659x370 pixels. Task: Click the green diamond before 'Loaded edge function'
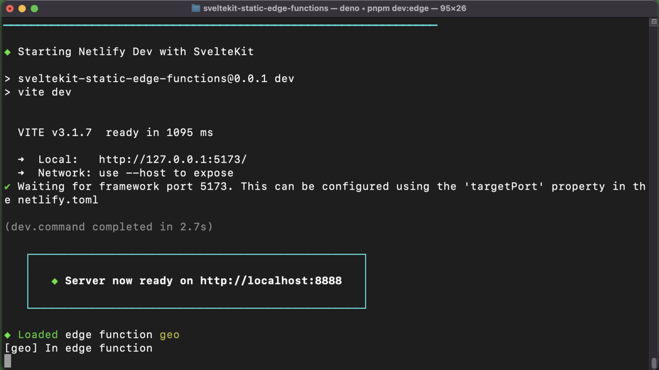tap(8, 335)
